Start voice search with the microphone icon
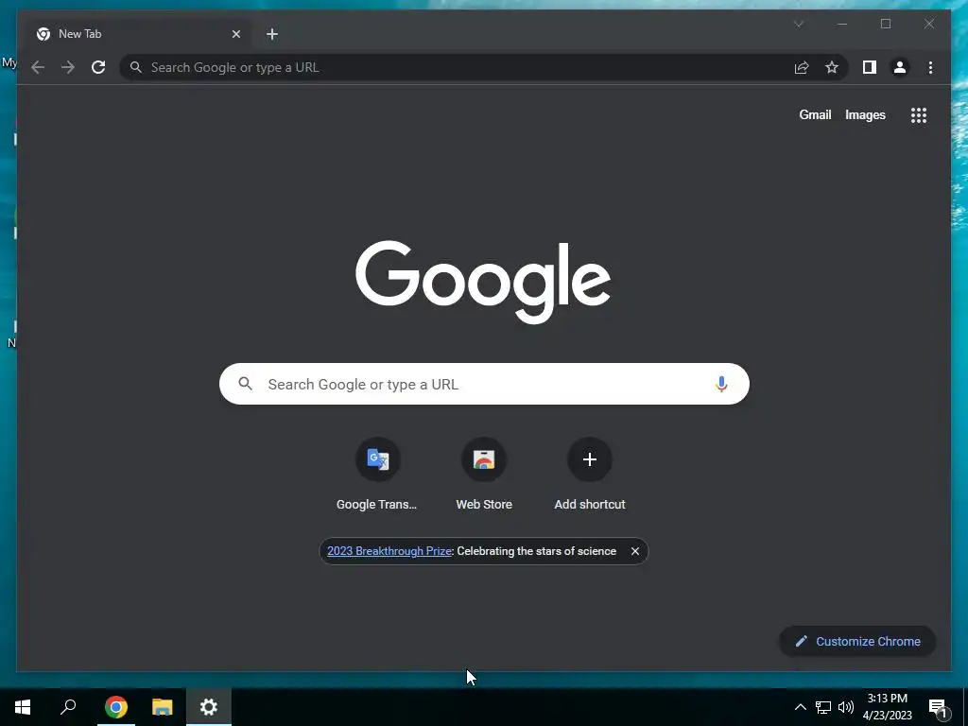The width and height of the screenshot is (968, 726). [x=721, y=384]
